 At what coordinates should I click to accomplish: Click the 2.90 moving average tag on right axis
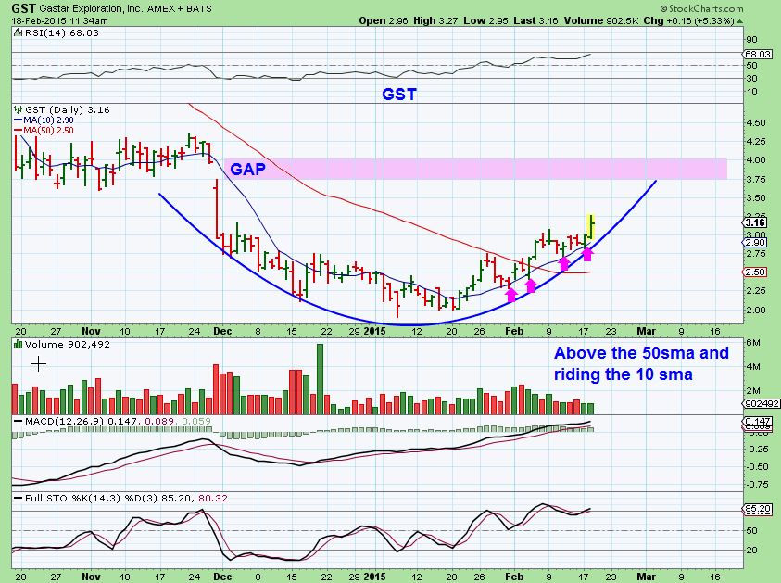(x=755, y=242)
